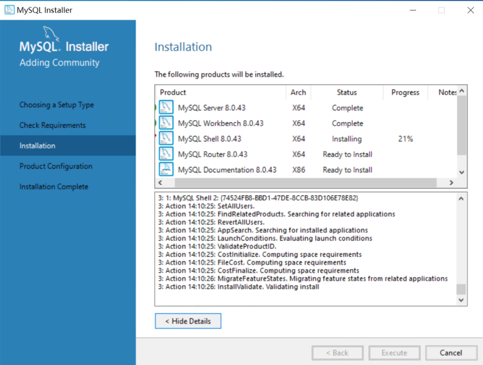Sort by the Arch column header
This screenshot has width=483, height=365.
point(298,92)
